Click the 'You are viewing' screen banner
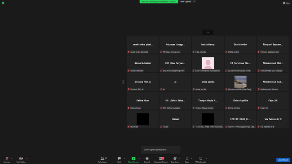The height and width of the screenshot is (164, 292). tap(159, 2)
